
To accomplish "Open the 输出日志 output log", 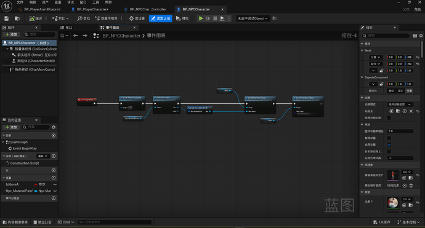I will point(42,222).
